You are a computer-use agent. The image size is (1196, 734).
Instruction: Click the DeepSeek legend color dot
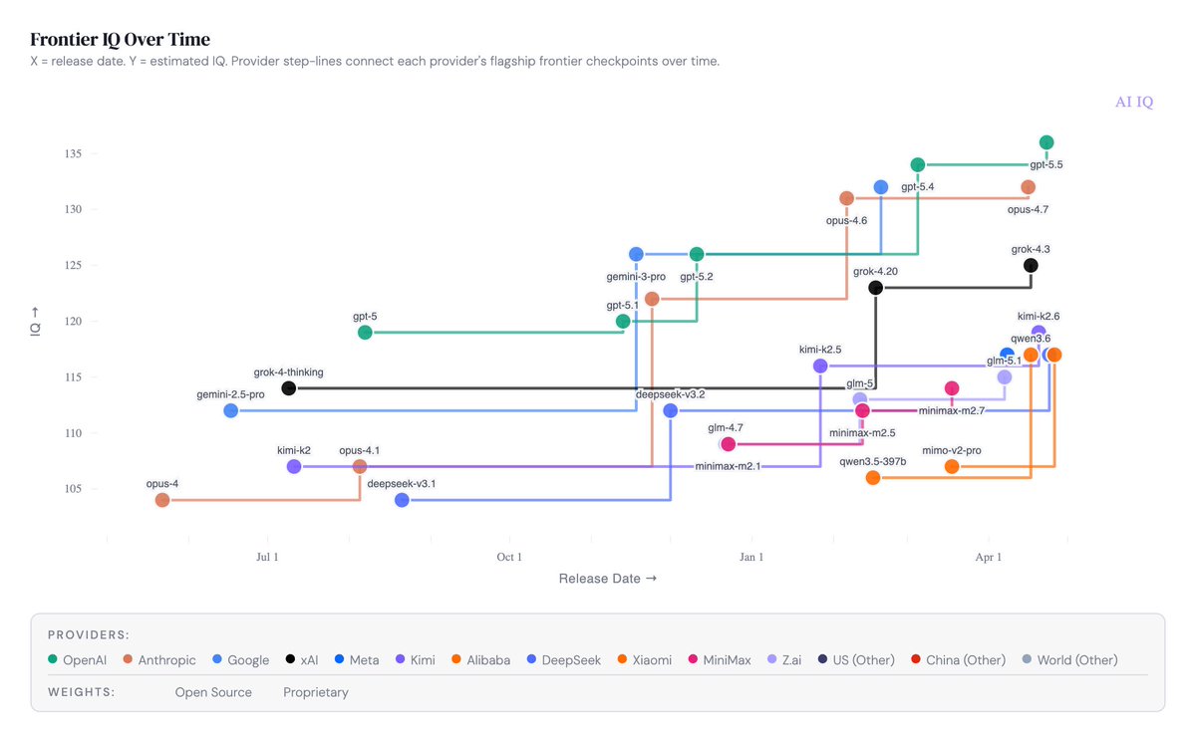[532, 660]
